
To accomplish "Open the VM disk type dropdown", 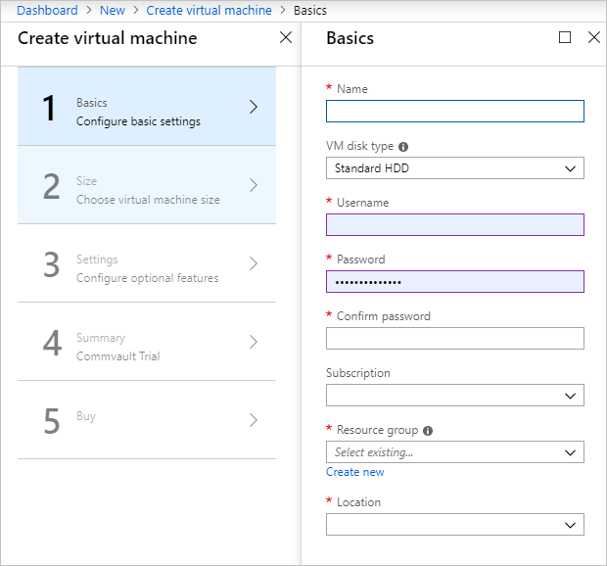I will click(454, 168).
